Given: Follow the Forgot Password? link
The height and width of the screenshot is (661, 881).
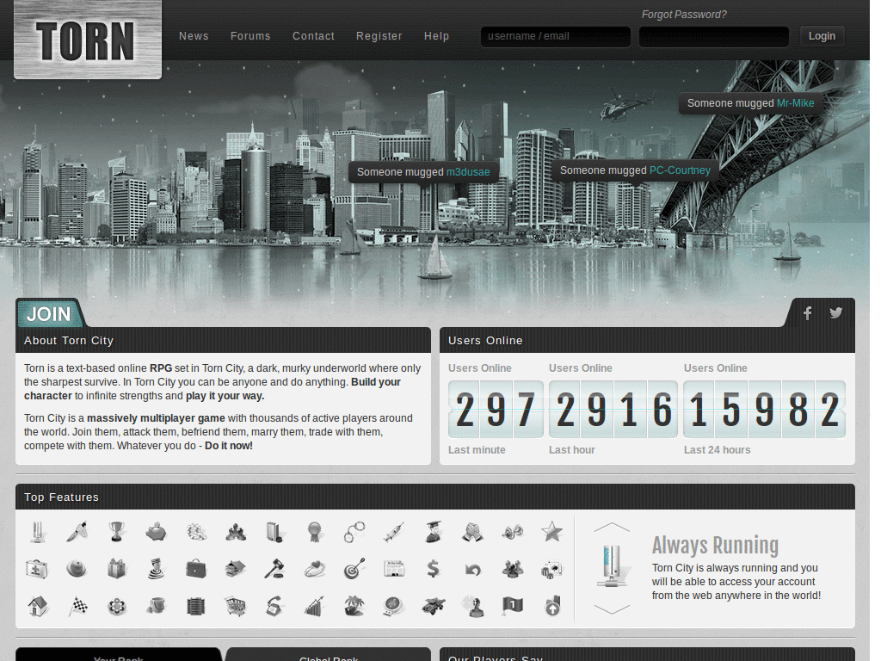Looking at the screenshot, I should click(684, 15).
